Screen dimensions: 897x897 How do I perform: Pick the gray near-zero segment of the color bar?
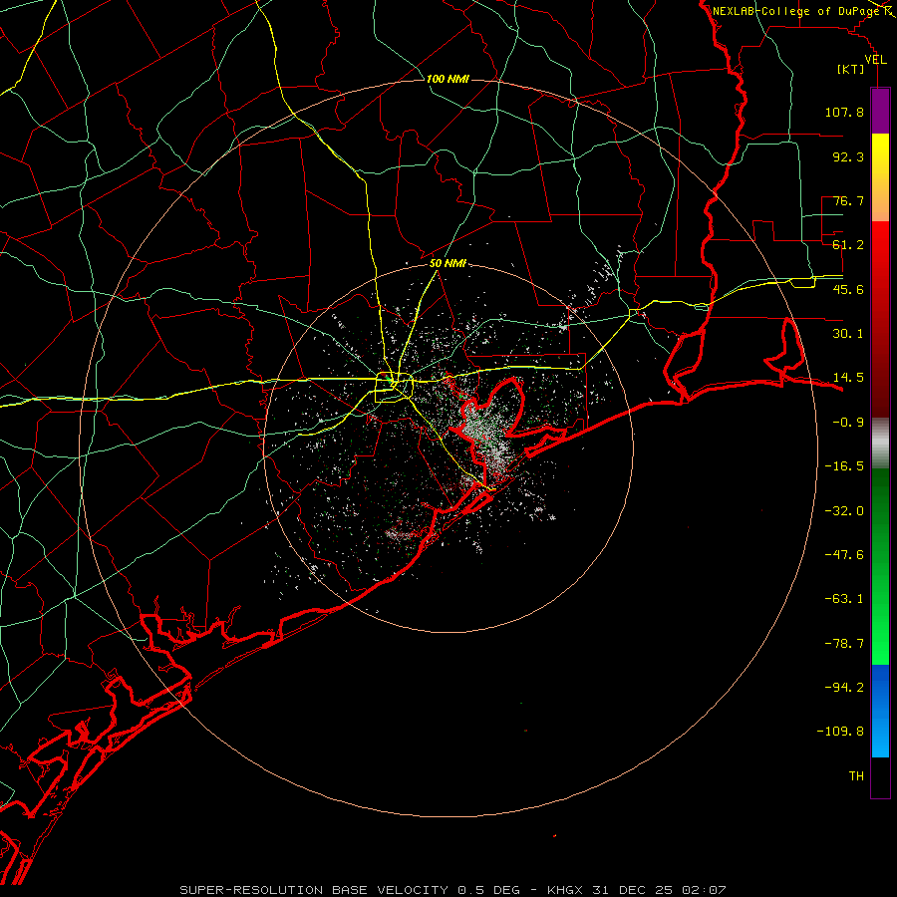point(880,443)
